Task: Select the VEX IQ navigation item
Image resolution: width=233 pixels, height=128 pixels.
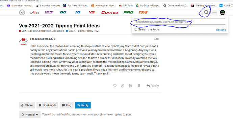Action: (x=78, y=12)
